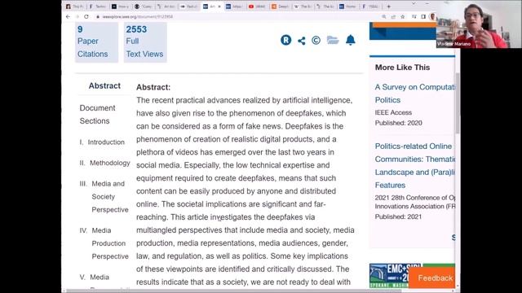This screenshot has height=293, width=522.
Task: Click the 'More Like This' heading
Action: coord(402,68)
